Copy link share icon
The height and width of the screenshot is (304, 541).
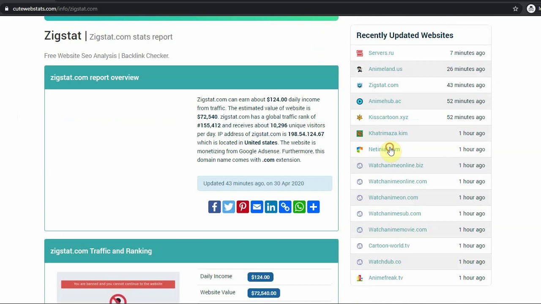[285, 207]
